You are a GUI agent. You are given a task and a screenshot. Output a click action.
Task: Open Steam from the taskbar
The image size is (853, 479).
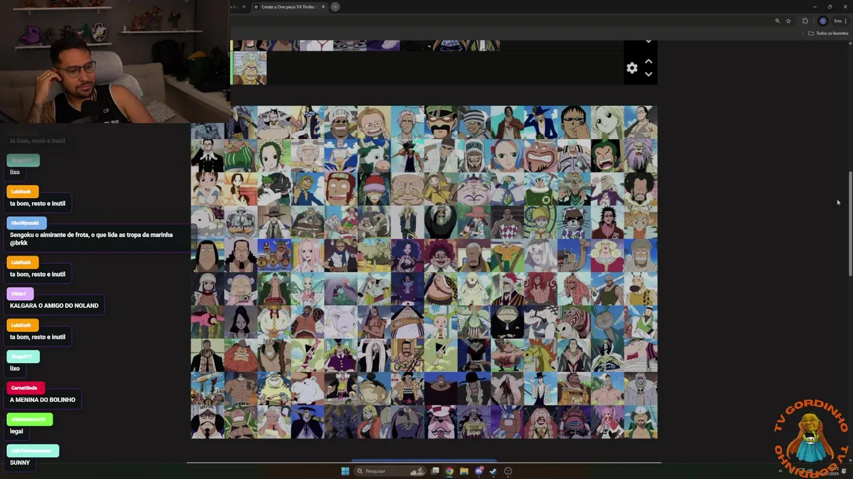(x=493, y=471)
